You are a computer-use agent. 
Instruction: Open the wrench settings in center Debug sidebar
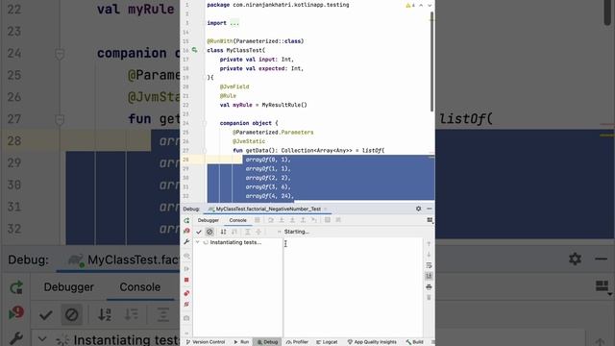[186, 242]
